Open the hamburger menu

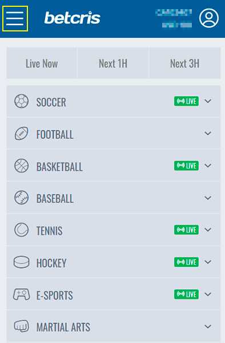[x=15, y=19]
